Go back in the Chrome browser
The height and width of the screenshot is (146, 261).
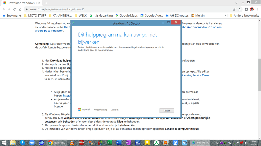pos(4,9)
